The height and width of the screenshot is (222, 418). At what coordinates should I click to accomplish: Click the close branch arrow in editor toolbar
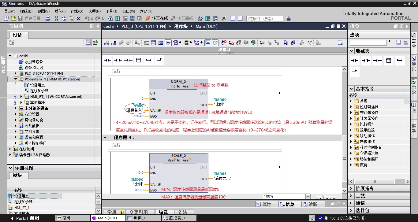coord(159,60)
